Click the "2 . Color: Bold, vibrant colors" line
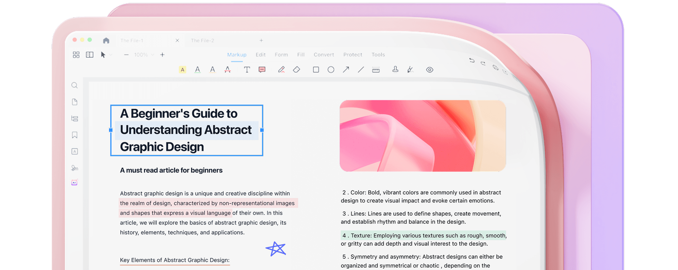The image size is (678, 270). pyautogui.click(x=422, y=193)
